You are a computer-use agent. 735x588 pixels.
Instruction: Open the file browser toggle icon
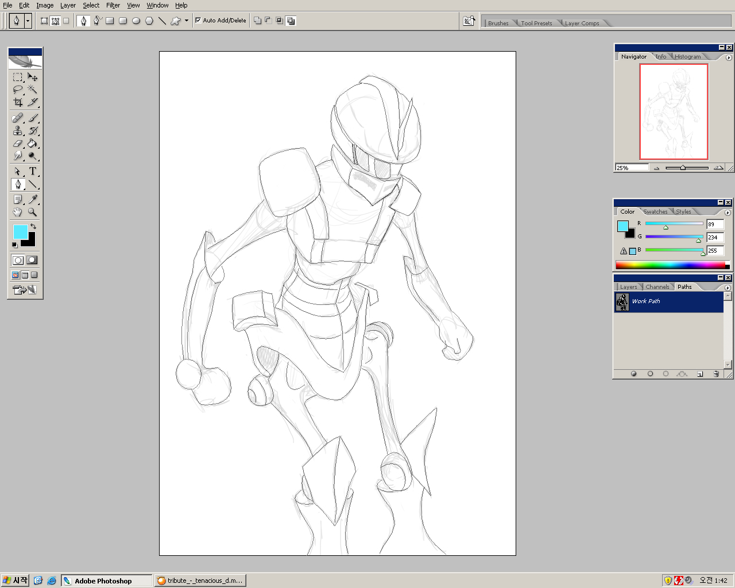(x=469, y=21)
